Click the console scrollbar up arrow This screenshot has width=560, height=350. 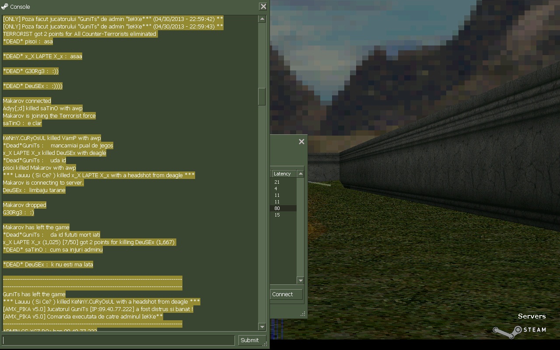click(262, 19)
